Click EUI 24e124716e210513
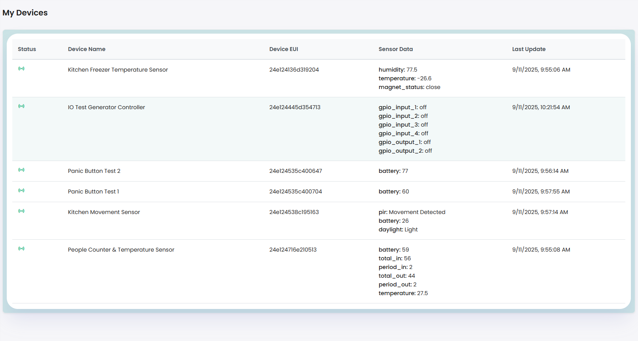 (293, 250)
